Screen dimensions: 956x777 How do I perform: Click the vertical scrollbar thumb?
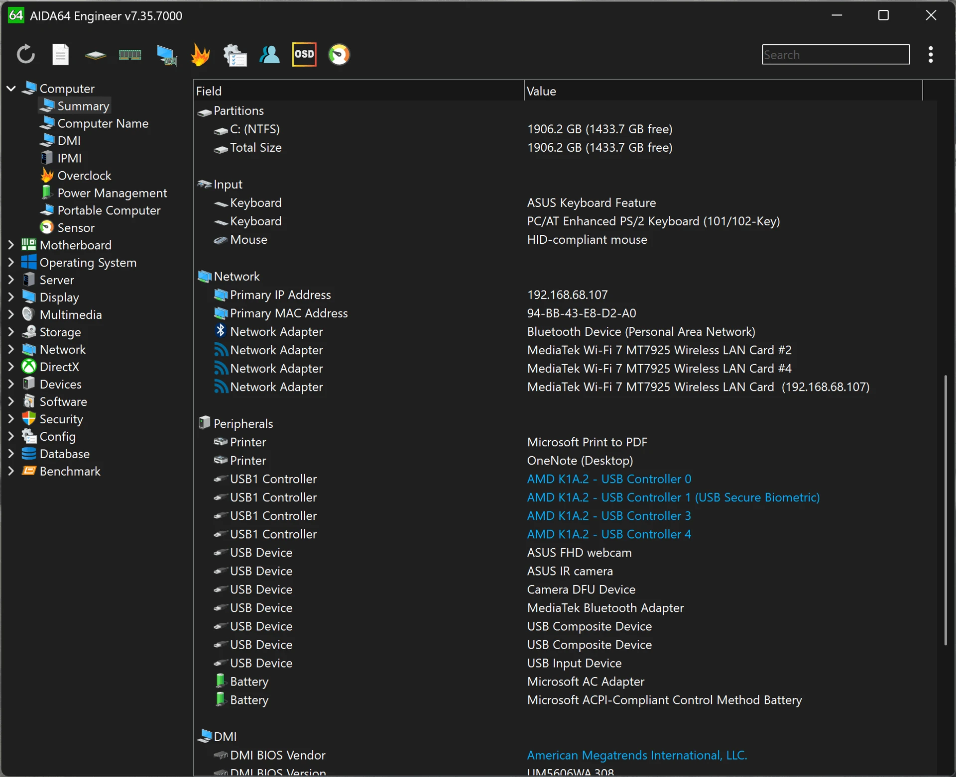(x=945, y=510)
